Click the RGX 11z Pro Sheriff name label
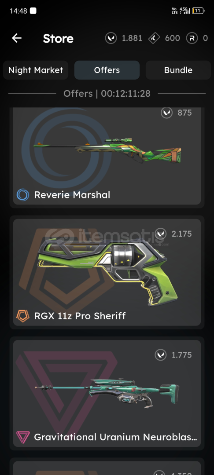This screenshot has height=475, width=214. coord(80,316)
